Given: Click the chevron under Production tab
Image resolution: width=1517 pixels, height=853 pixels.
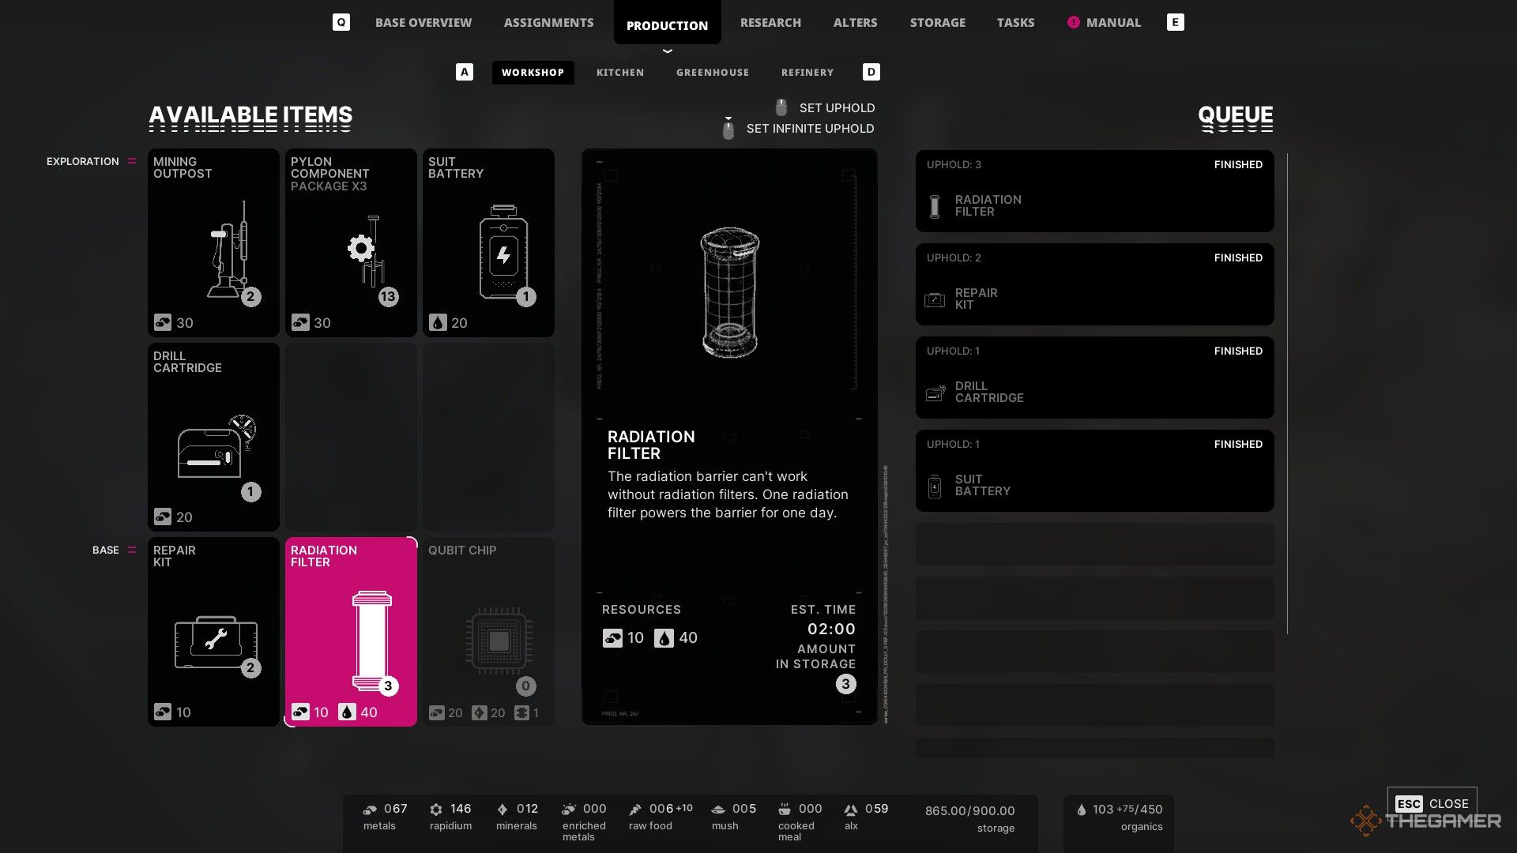Looking at the screenshot, I should [x=668, y=51].
